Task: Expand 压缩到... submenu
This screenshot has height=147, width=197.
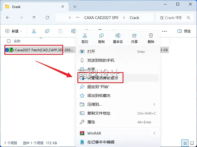Action: (x=118, y=104)
